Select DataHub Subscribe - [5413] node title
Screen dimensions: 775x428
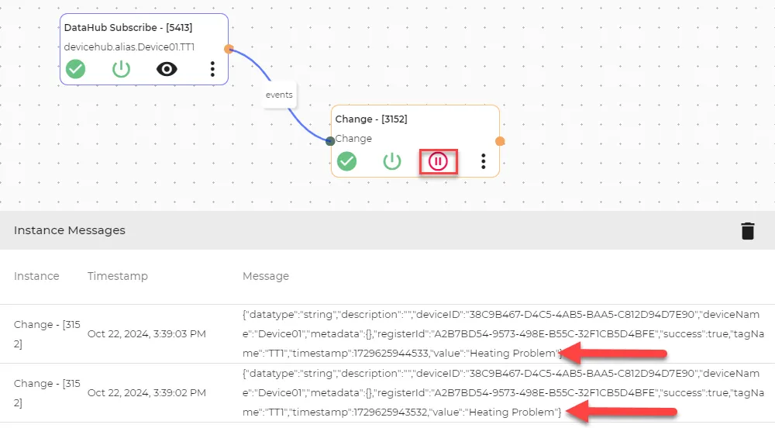click(128, 28)
